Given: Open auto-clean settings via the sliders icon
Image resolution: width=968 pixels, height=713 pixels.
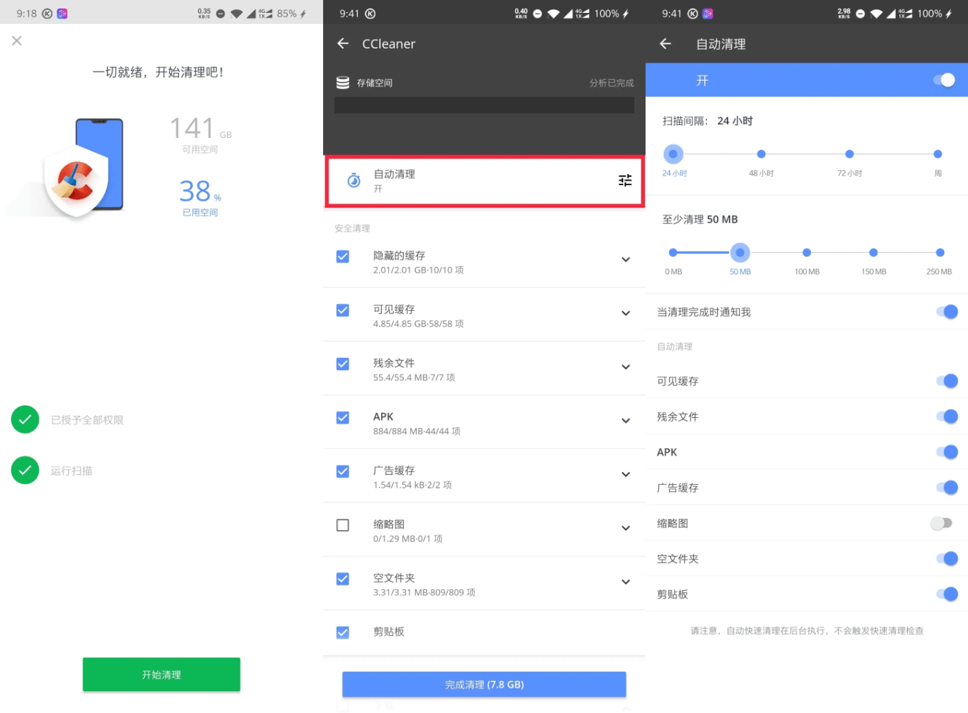Looking at the screenshot, I should (624, 180).
